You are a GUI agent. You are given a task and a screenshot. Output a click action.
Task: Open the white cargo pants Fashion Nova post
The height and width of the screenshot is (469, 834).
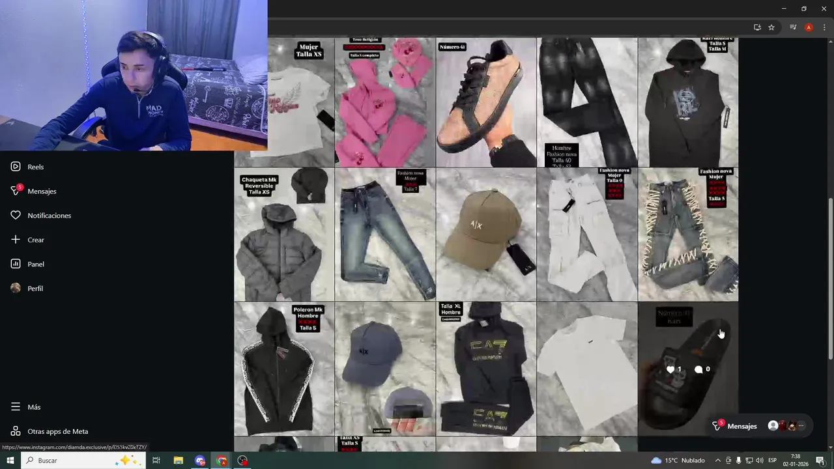(587, 234)
